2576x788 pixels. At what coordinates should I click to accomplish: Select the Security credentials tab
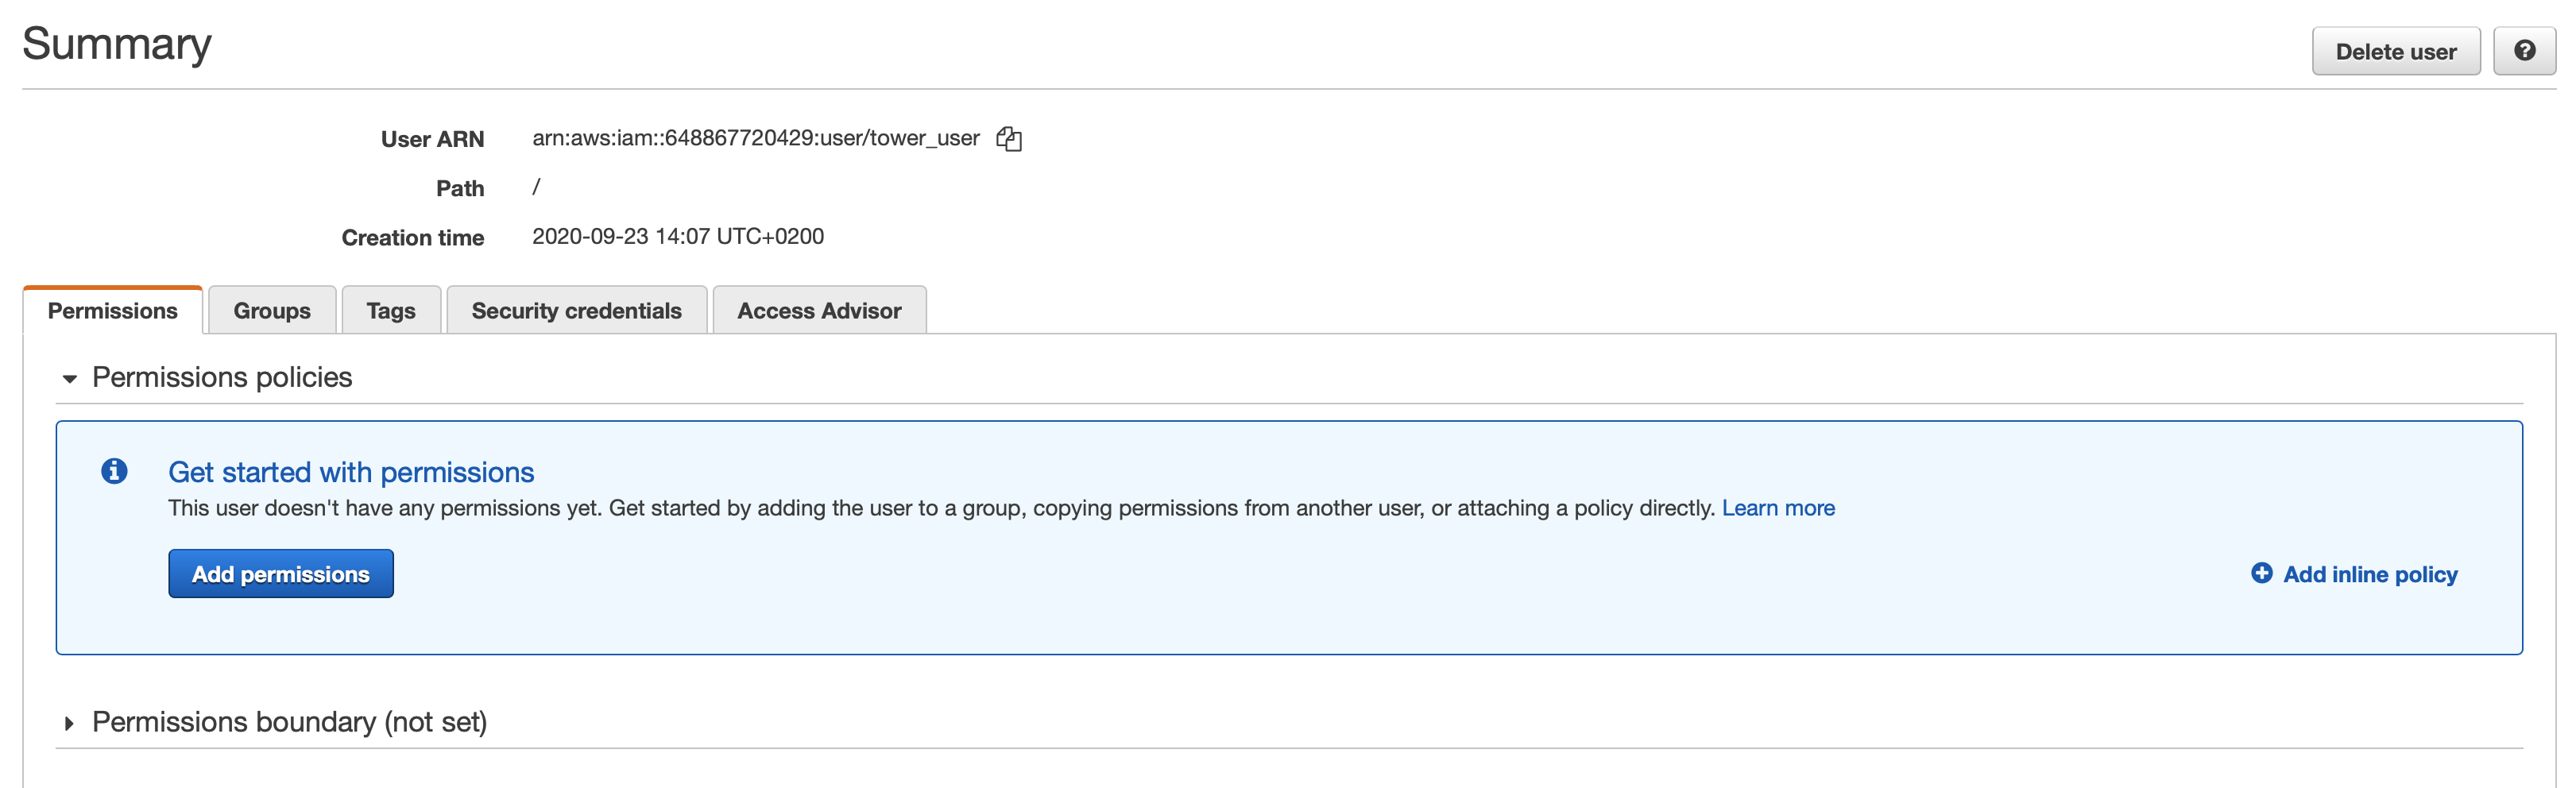coord(576,311)
